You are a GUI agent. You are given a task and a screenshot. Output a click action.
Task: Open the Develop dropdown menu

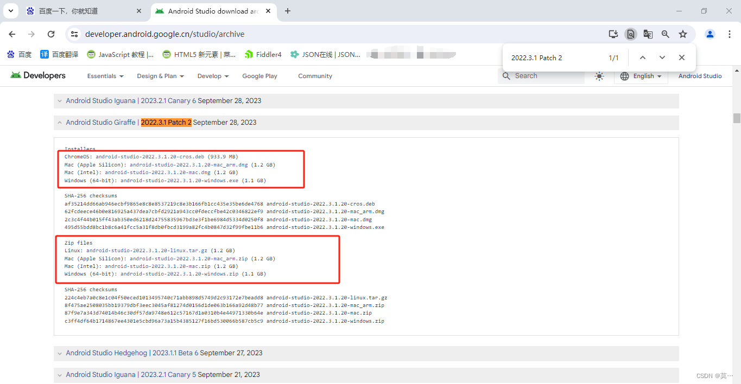213,76
